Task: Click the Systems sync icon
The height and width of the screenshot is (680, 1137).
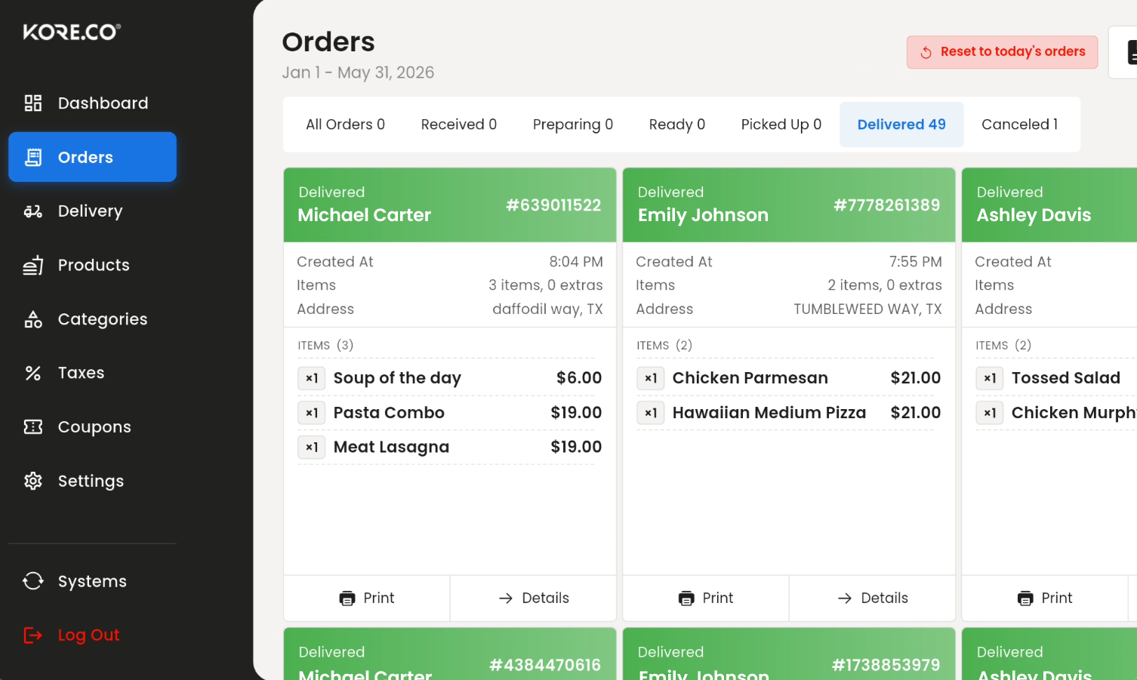Action: [33, 581]
